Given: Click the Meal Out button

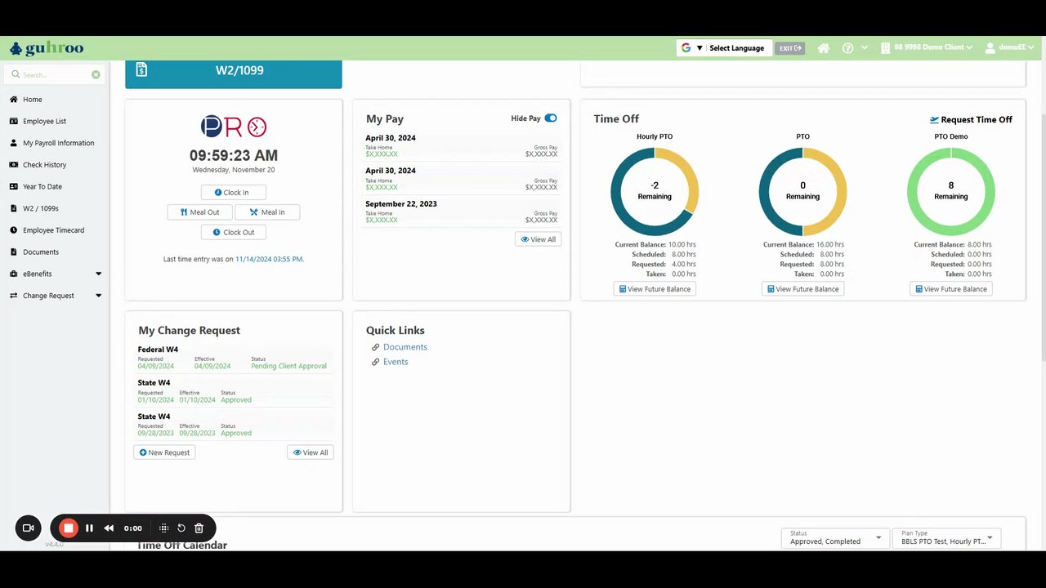Looking at the screenshot, I should tap(200, 212).
